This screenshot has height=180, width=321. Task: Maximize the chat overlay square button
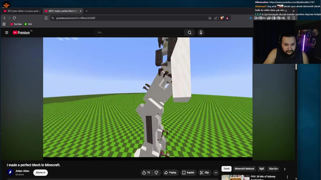click(x=286, y=11)
